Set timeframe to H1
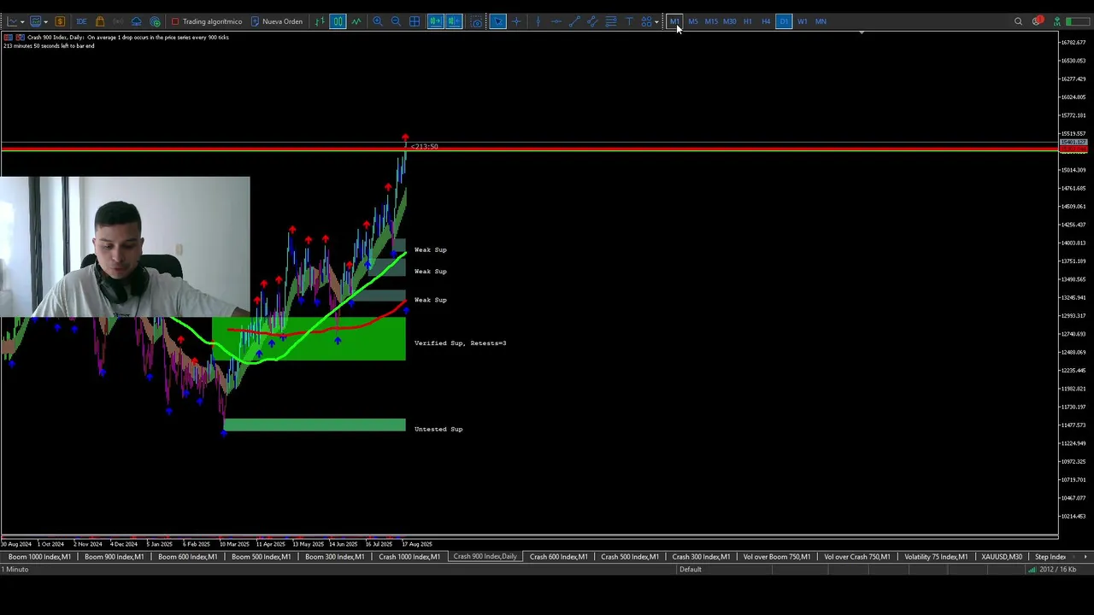This screenshot has height=615, width=1094. pos(748,21)
